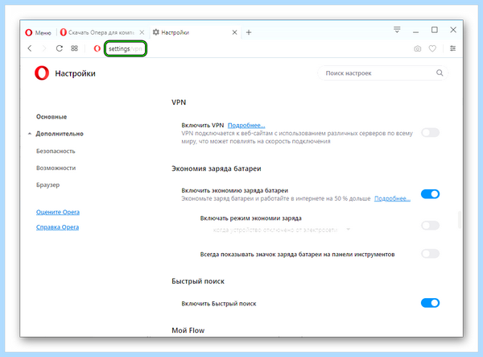The image size is (483, 357).
Task: Open the Браузер settings category
Action: pos(48,185)
